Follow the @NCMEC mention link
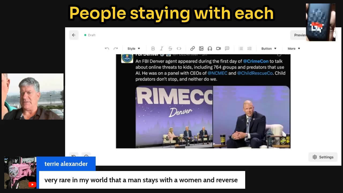The image size is (343, 193). pyautogui.click(x=217, y=73)
